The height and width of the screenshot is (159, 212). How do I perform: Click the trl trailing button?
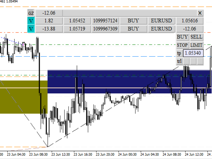coord(179,61)
